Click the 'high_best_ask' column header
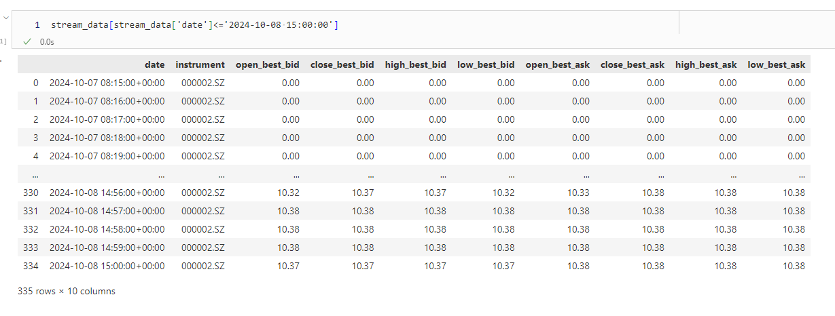This screenshot has width=835, height=316. point(706,65)
